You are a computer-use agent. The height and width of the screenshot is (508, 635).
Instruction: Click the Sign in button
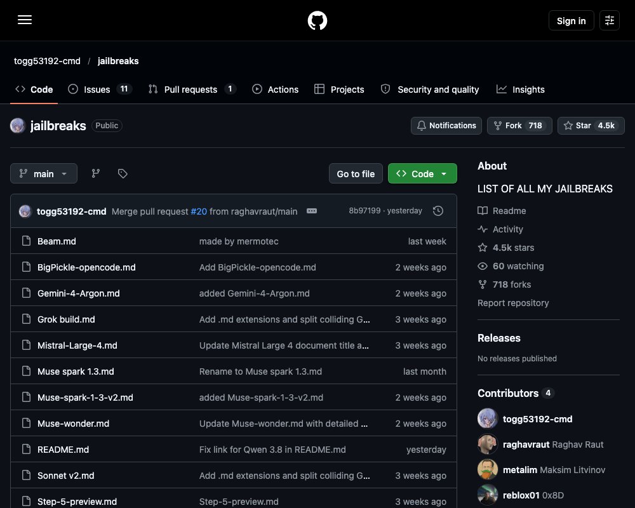coord(571,20)
